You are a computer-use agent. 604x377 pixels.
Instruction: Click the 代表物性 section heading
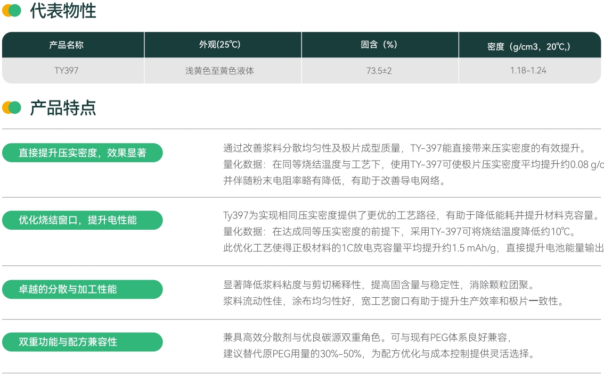coord(63,11)
